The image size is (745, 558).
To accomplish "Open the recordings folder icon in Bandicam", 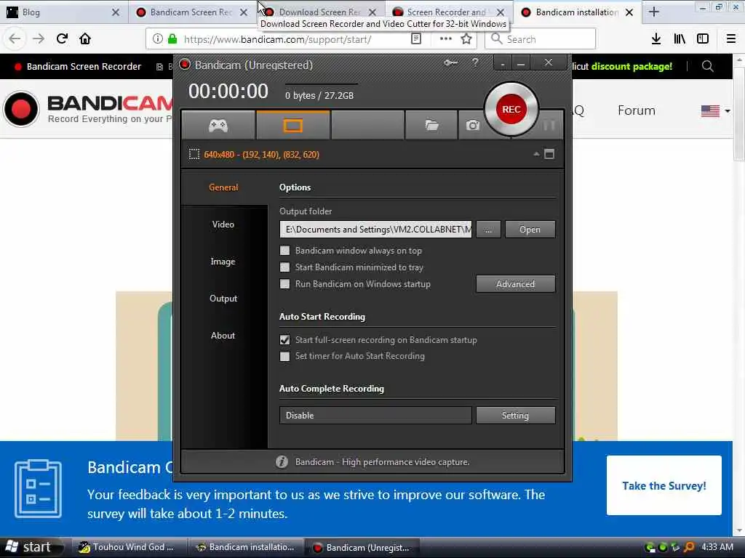I will point(431,125).
